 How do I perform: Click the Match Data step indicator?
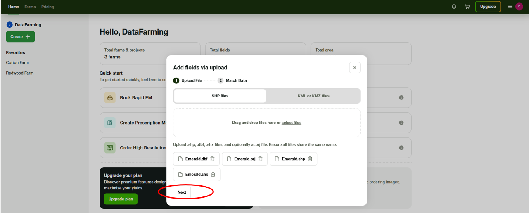(x=232, y=80)
